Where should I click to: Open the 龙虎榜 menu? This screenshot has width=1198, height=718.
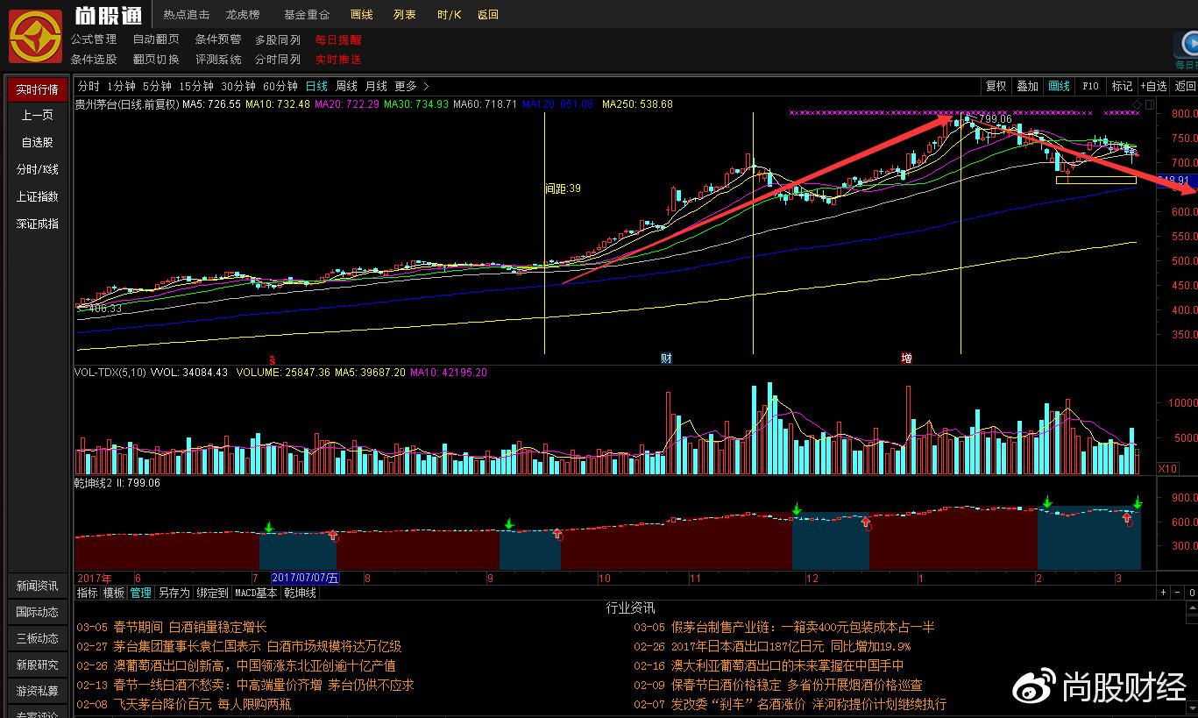coord(243,15)
